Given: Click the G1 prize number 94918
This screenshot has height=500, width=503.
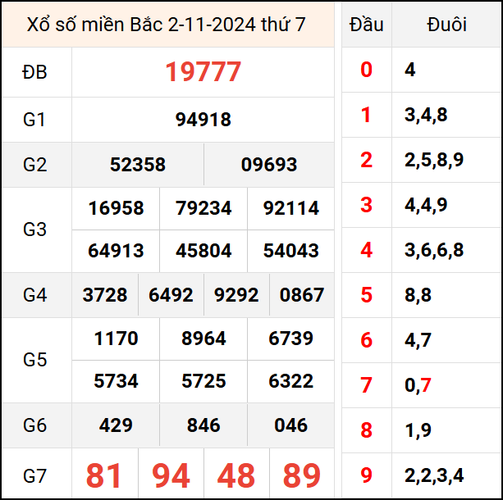Looking at the screenshot, I should pos(203,120).
